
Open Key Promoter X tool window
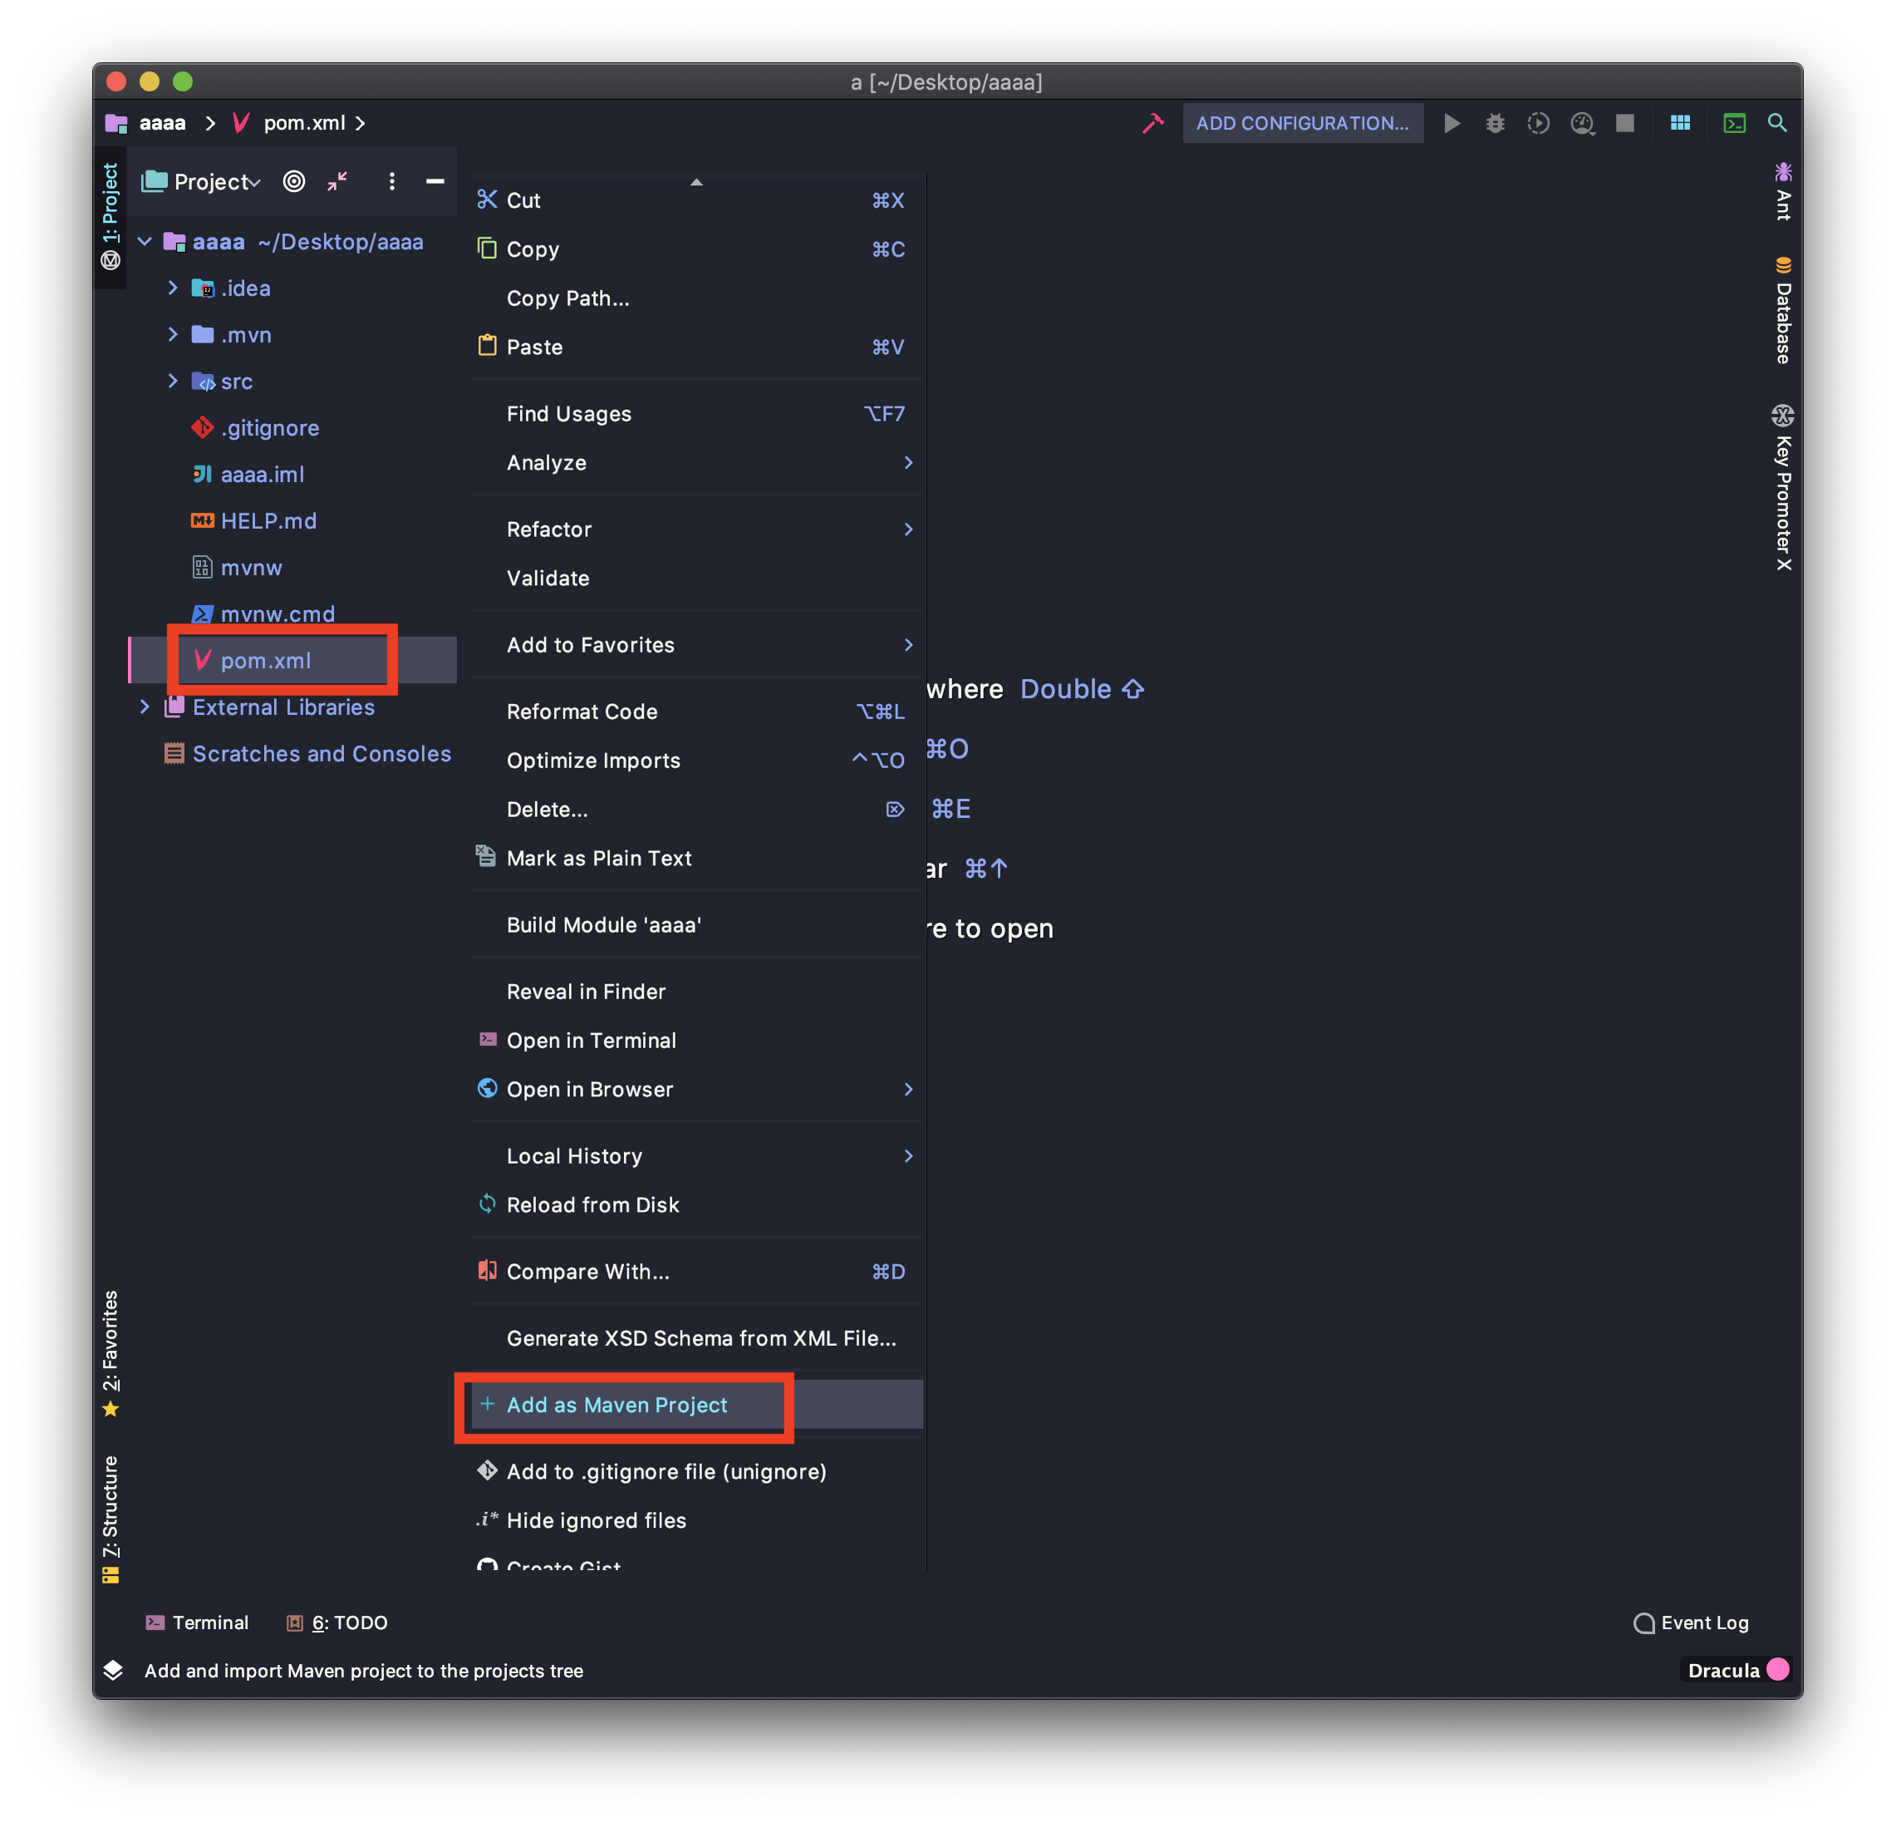[1783, 488]
